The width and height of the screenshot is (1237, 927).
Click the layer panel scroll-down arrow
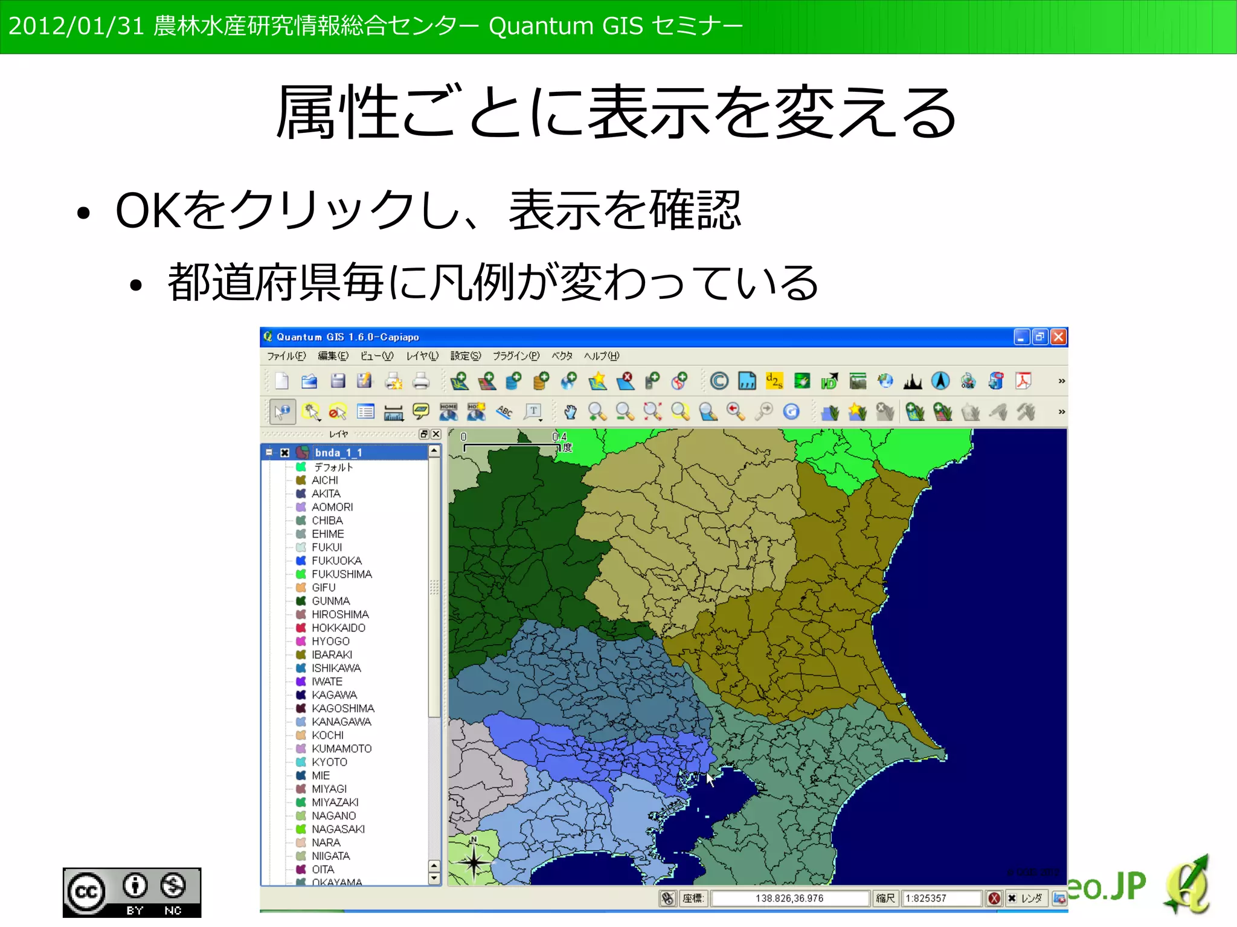(x=434, y=879)
